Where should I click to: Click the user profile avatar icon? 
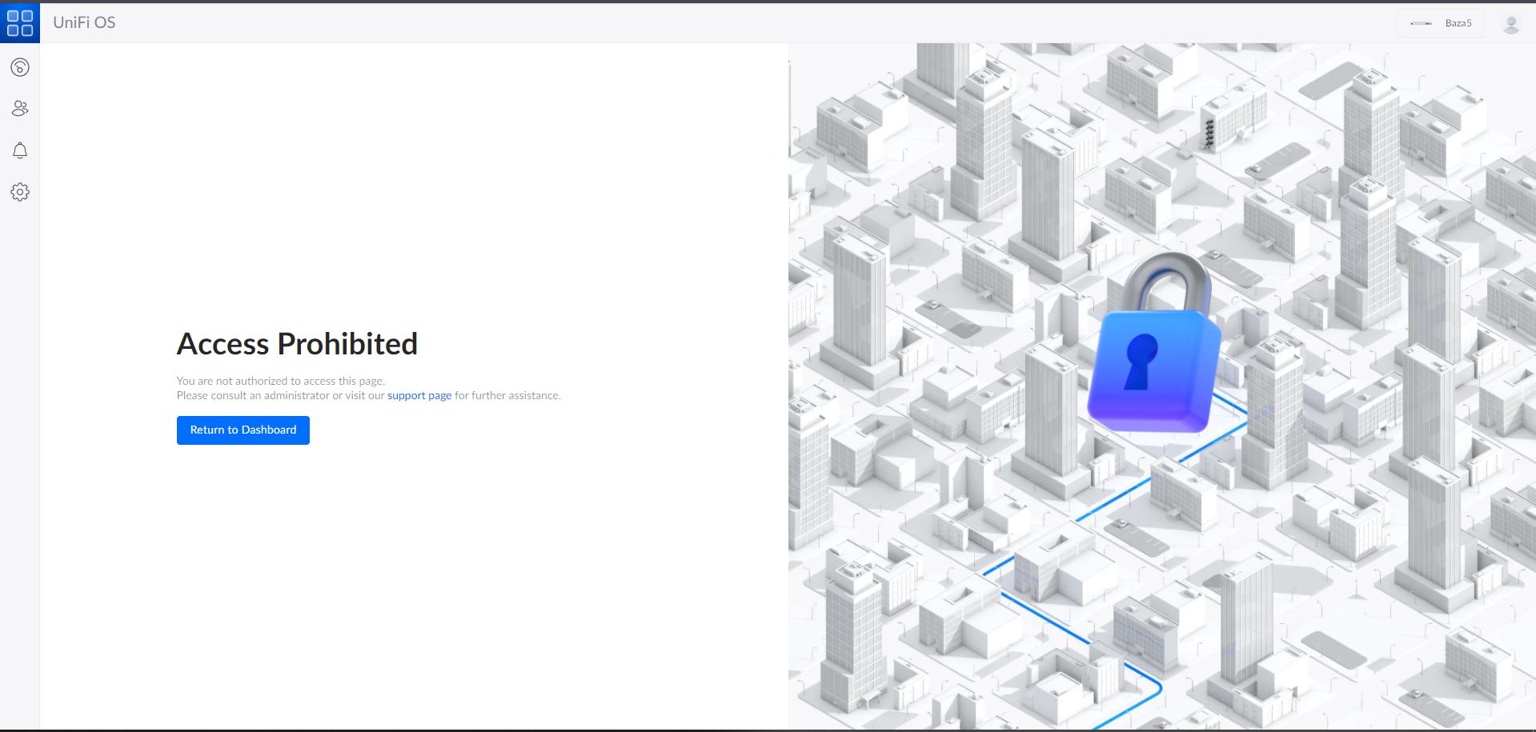tap(1511, 23)
